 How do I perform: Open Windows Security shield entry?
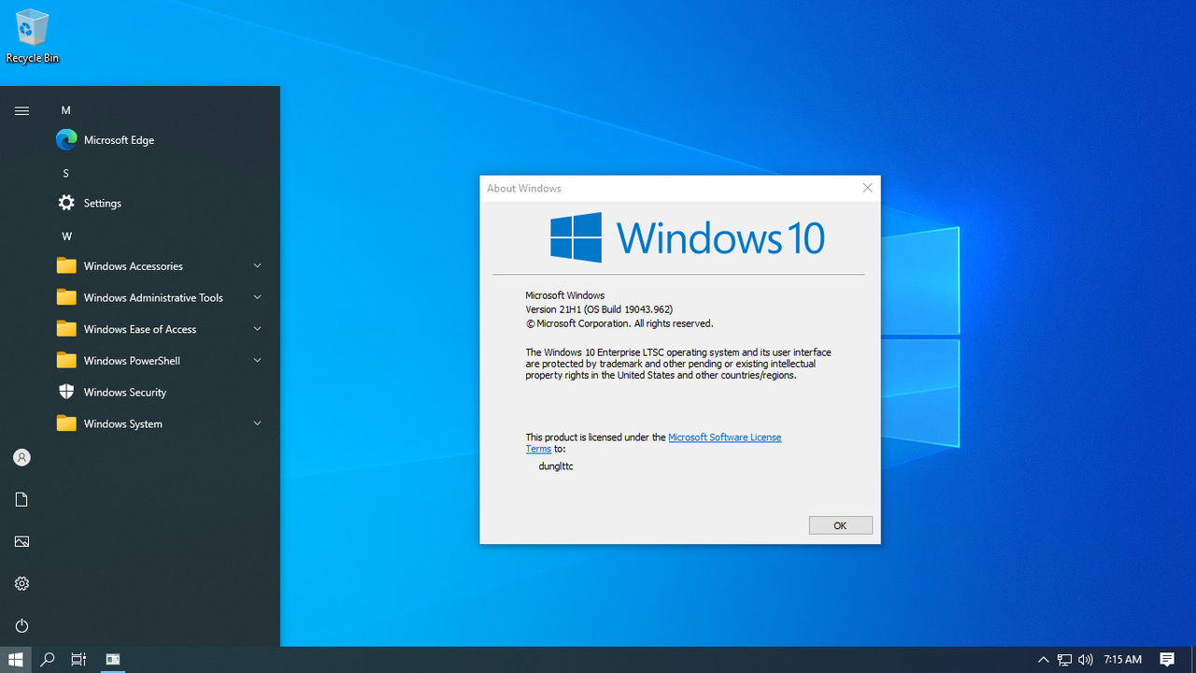pos(159,392)
